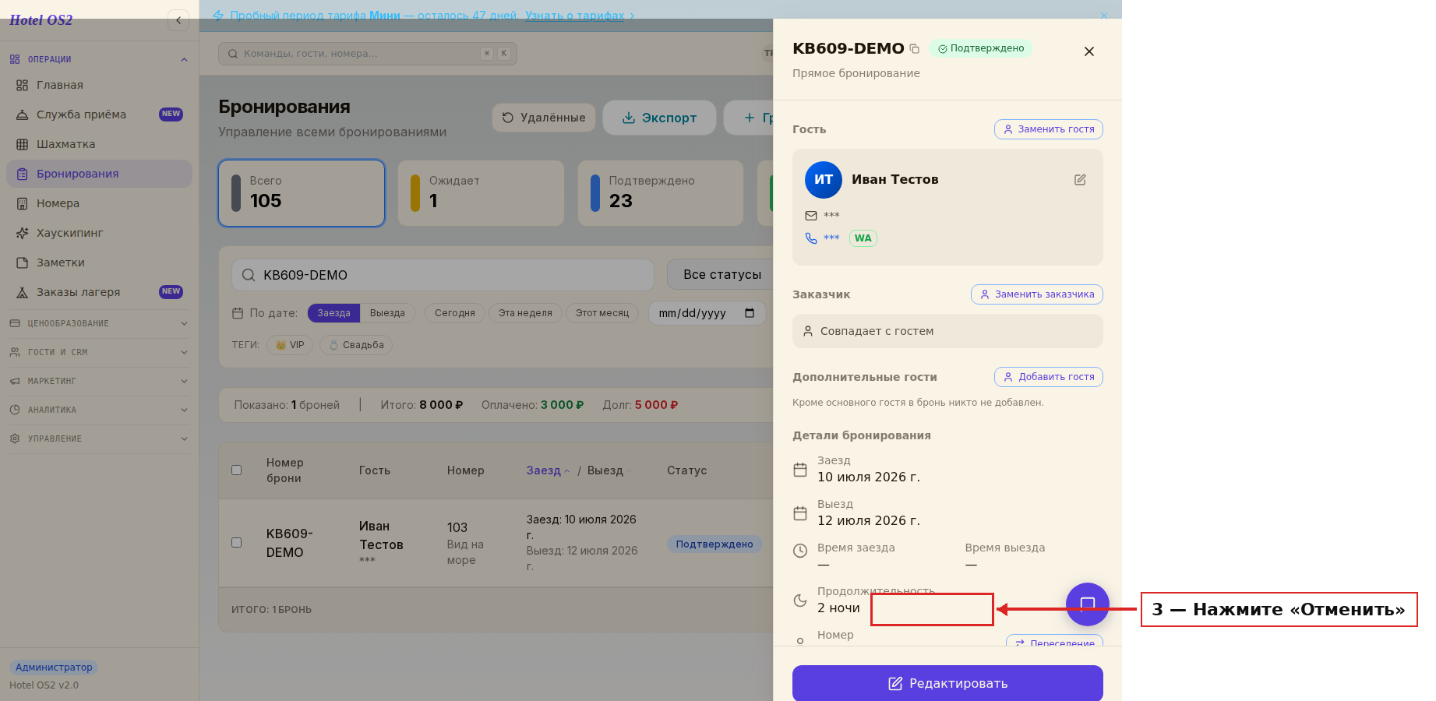
Task: Switch date filter to Выезда
Action: pyautogui.click(x=387, y=313)
